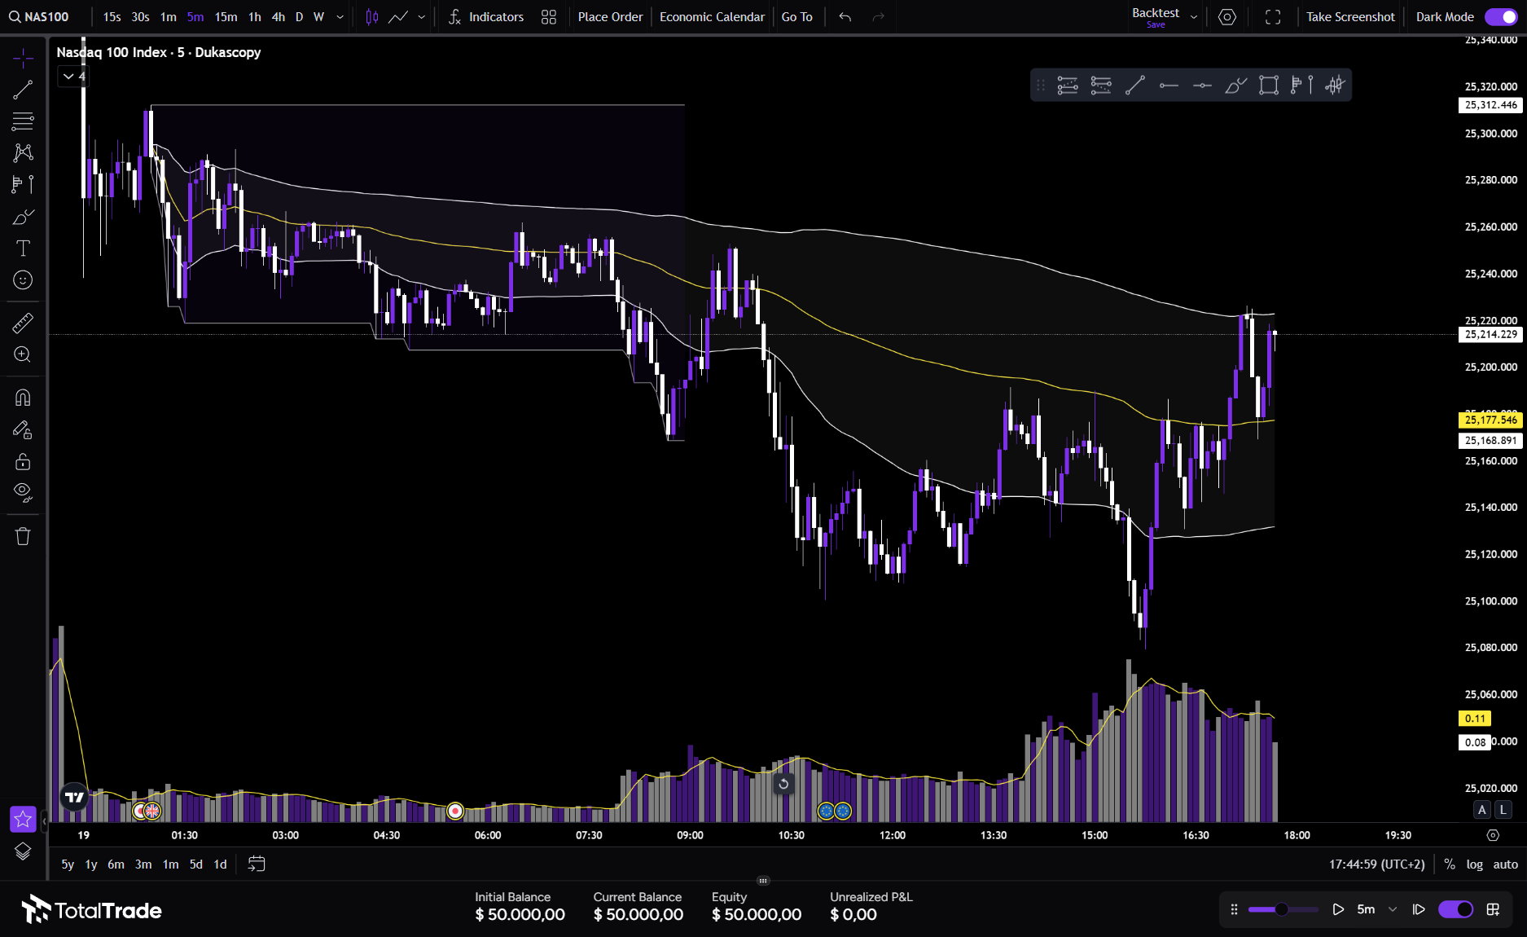The height and width of the screenshot is (937, 1527).
Task: Toggle the purple replay mode switch
Action: coord(1455,909)
